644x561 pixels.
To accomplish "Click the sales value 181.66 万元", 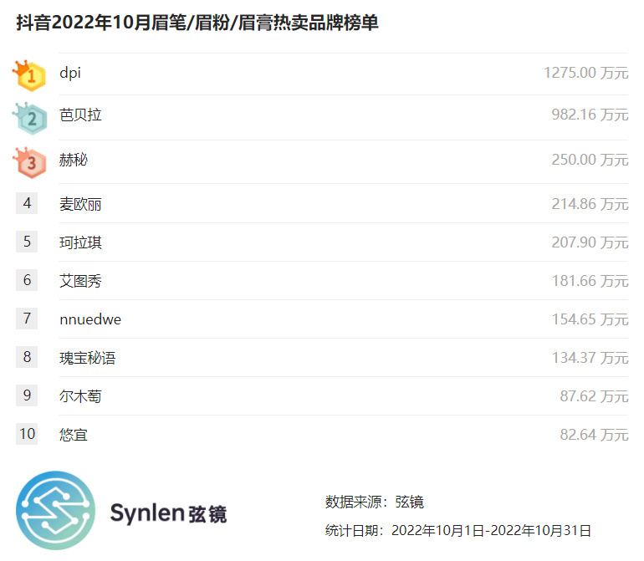I will [x=590, y=281].
